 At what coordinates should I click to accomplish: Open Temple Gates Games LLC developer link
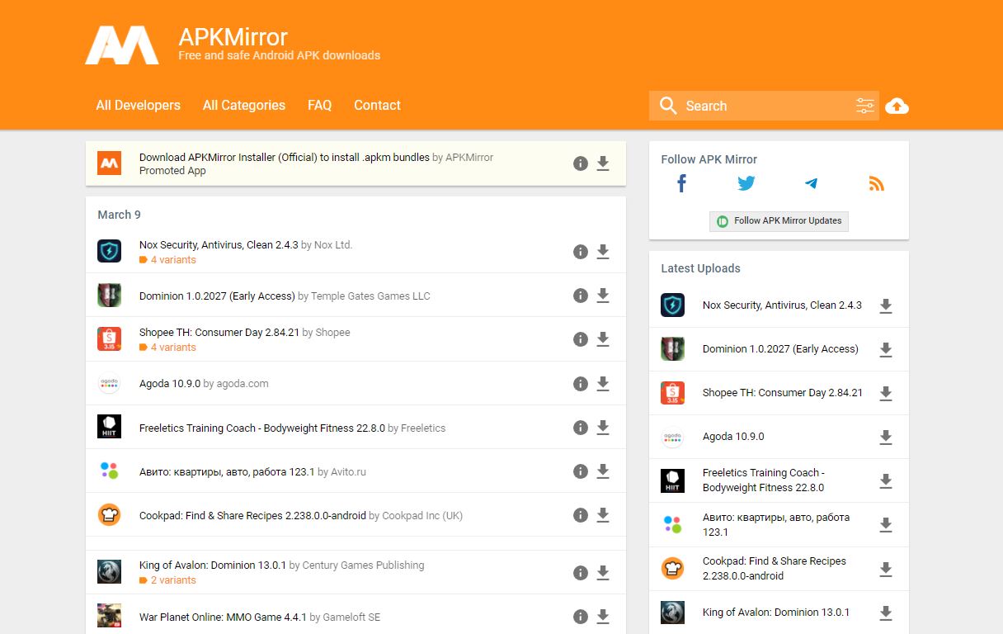(x=370, y=296)
